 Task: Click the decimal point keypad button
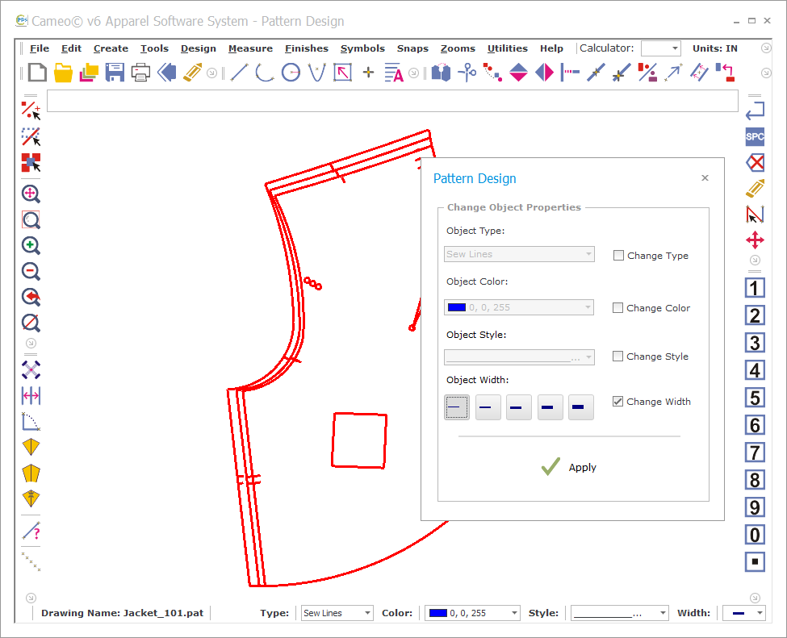(x=755, y=561)
